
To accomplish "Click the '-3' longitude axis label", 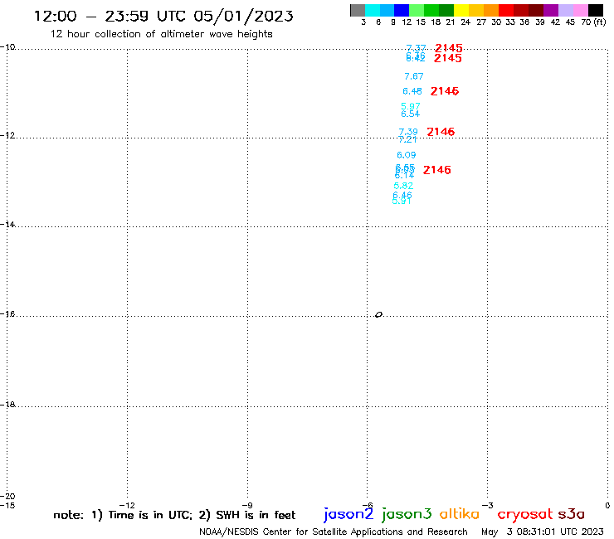I will pyautogui.click(x=488, y=505).
